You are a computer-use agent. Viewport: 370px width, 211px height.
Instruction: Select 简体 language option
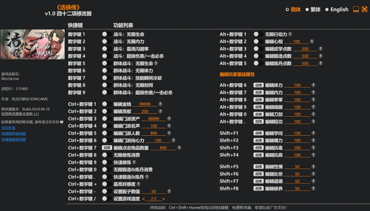point(293,9)
